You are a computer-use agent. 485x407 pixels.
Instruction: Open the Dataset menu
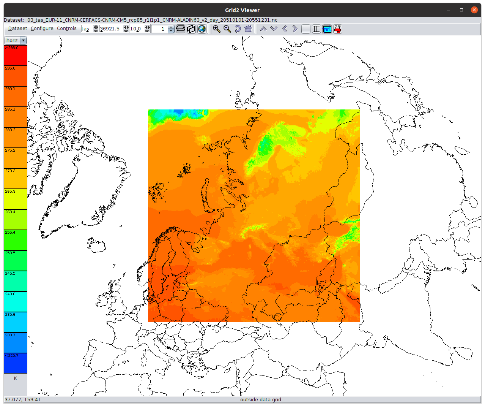tap(17, 29)
